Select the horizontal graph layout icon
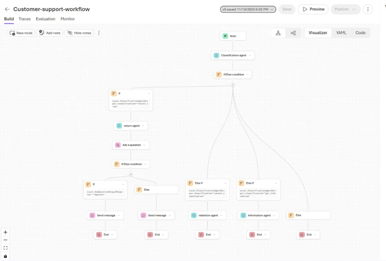 tap(293, 33)
